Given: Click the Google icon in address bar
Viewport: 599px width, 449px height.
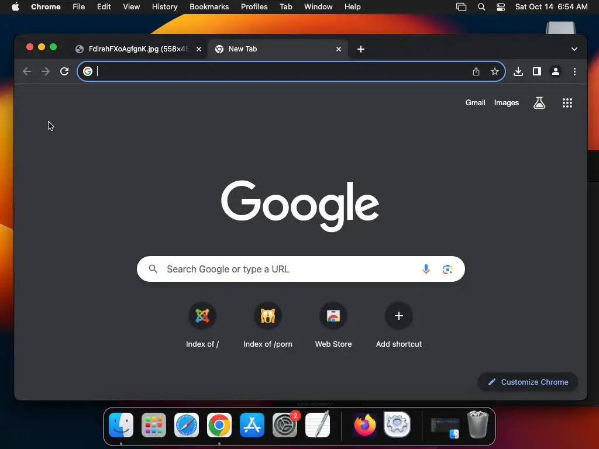Looking at the screenshot, I should (88, 71).
